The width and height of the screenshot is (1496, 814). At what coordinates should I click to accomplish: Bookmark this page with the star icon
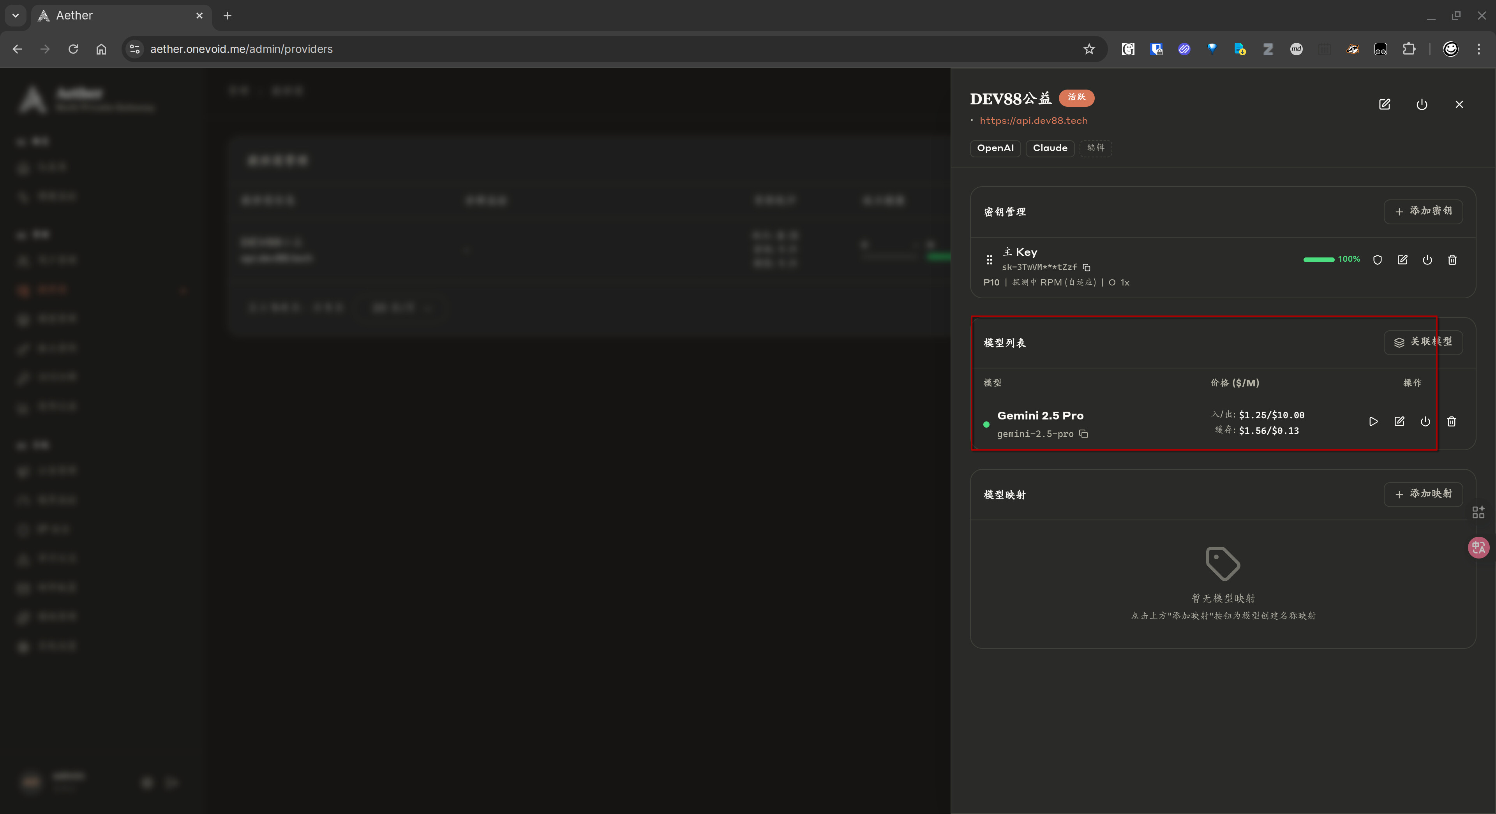(1089, 49)
